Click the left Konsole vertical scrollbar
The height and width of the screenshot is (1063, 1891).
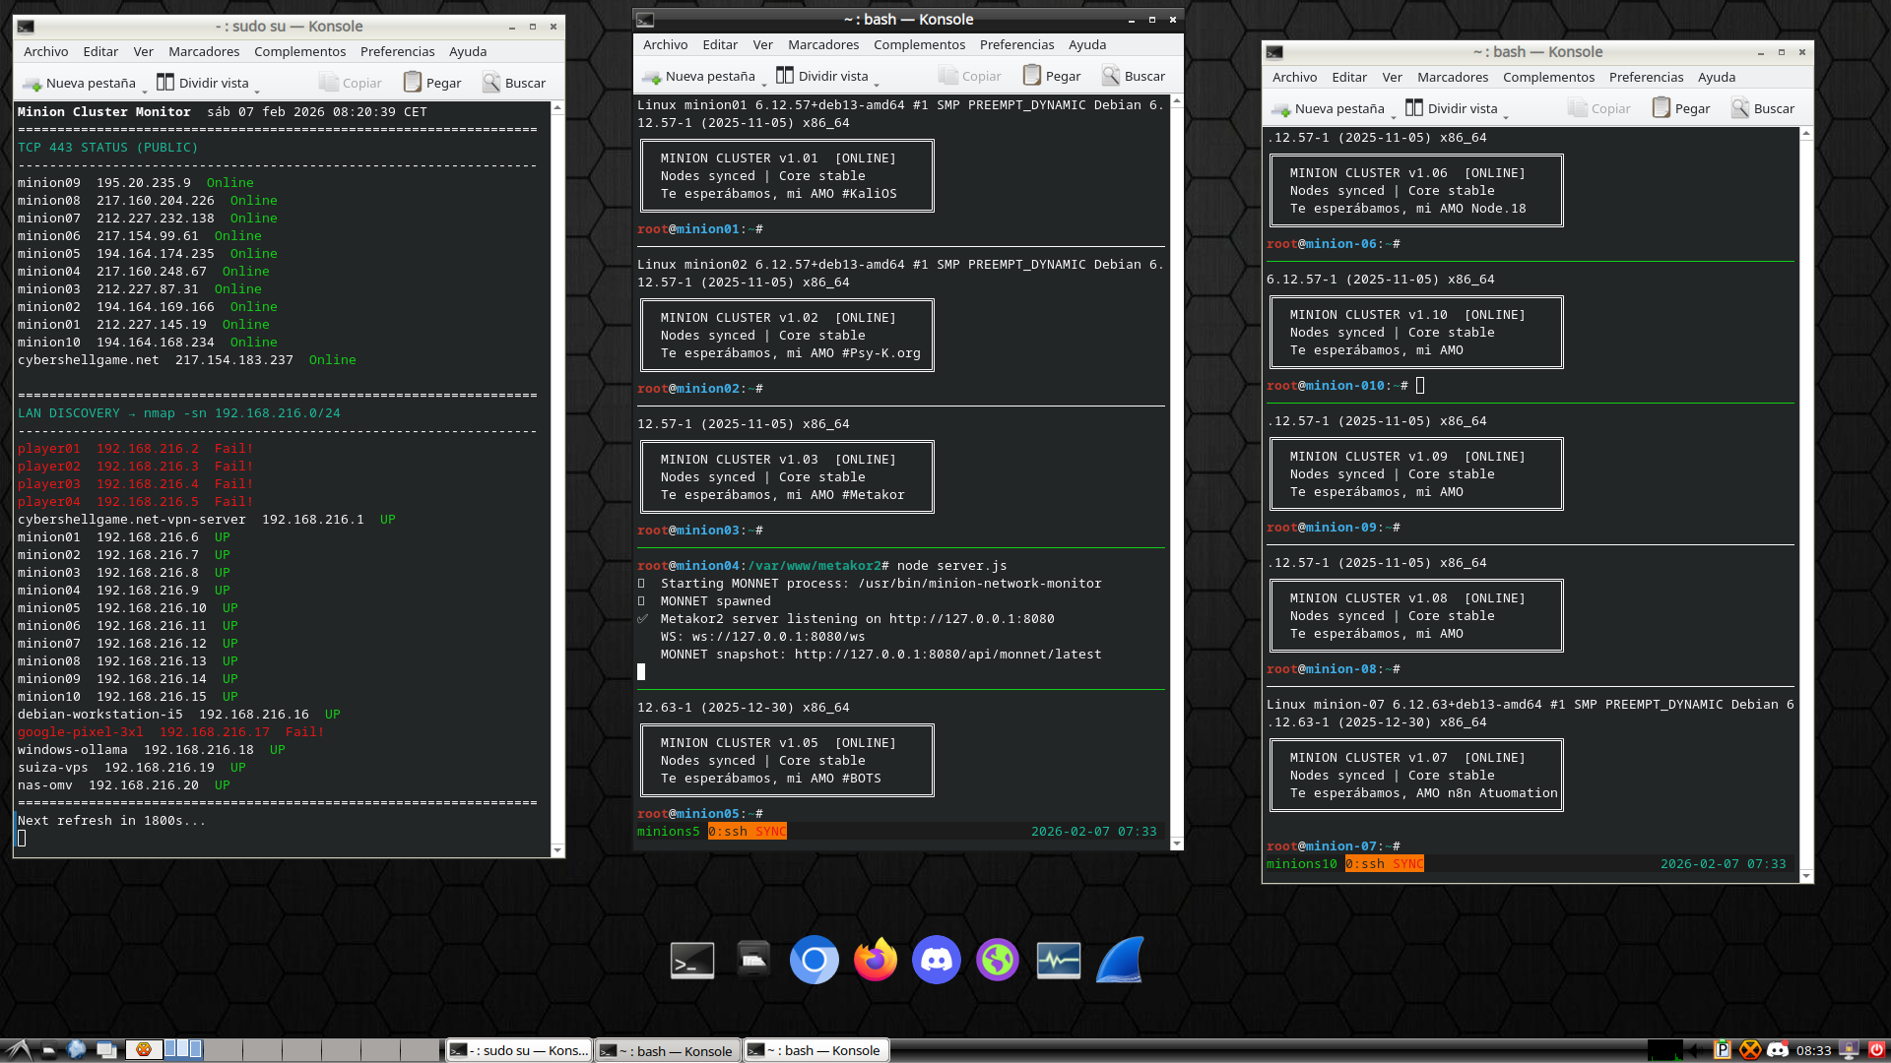coord(557,472)
